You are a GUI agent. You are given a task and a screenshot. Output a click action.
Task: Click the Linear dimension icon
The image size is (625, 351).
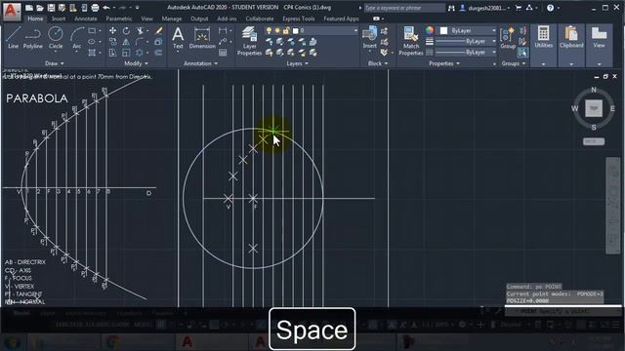223,30
